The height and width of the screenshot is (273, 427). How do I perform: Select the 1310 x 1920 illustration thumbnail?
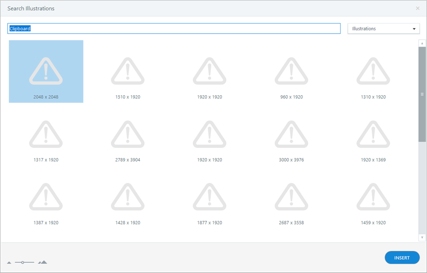click(373, 71)
